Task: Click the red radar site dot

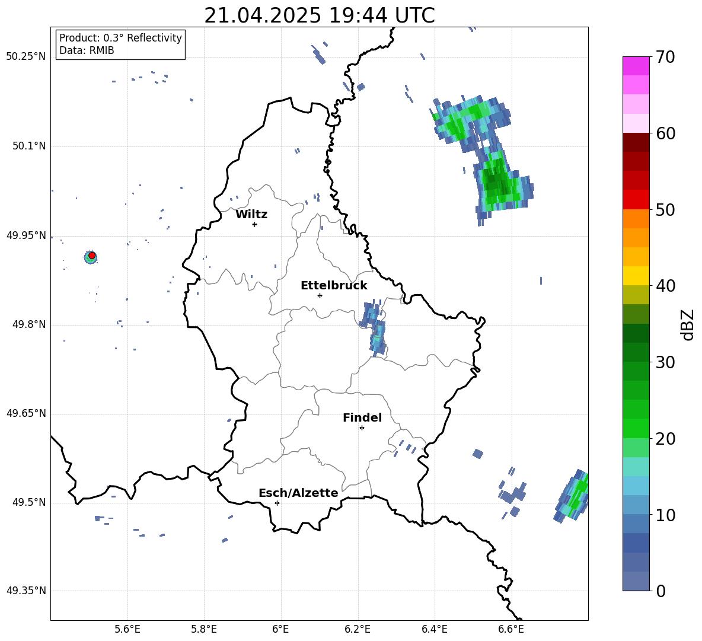Action: 92,256
